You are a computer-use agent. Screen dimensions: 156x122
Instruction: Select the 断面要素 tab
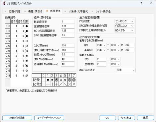pyautogui.click(x=53, y=11)
